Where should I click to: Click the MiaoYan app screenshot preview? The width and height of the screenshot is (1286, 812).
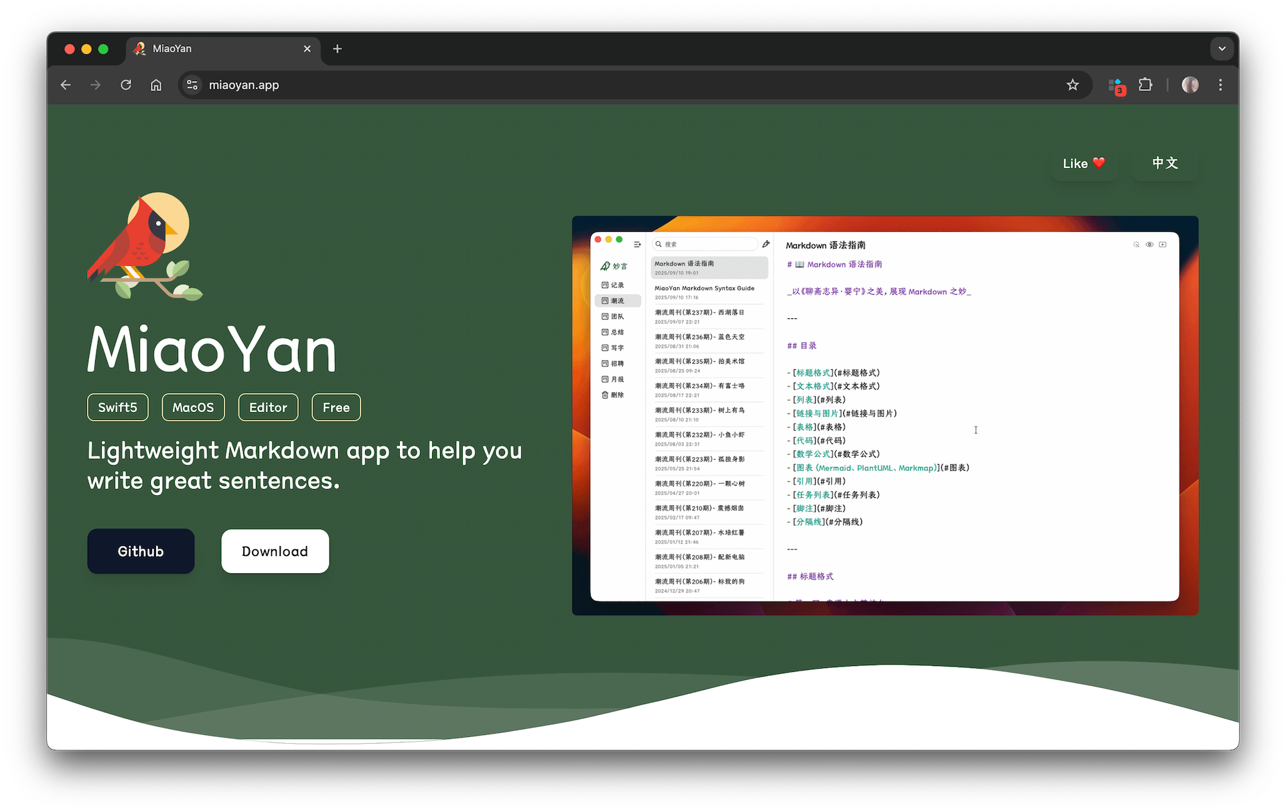coord(884,415)
